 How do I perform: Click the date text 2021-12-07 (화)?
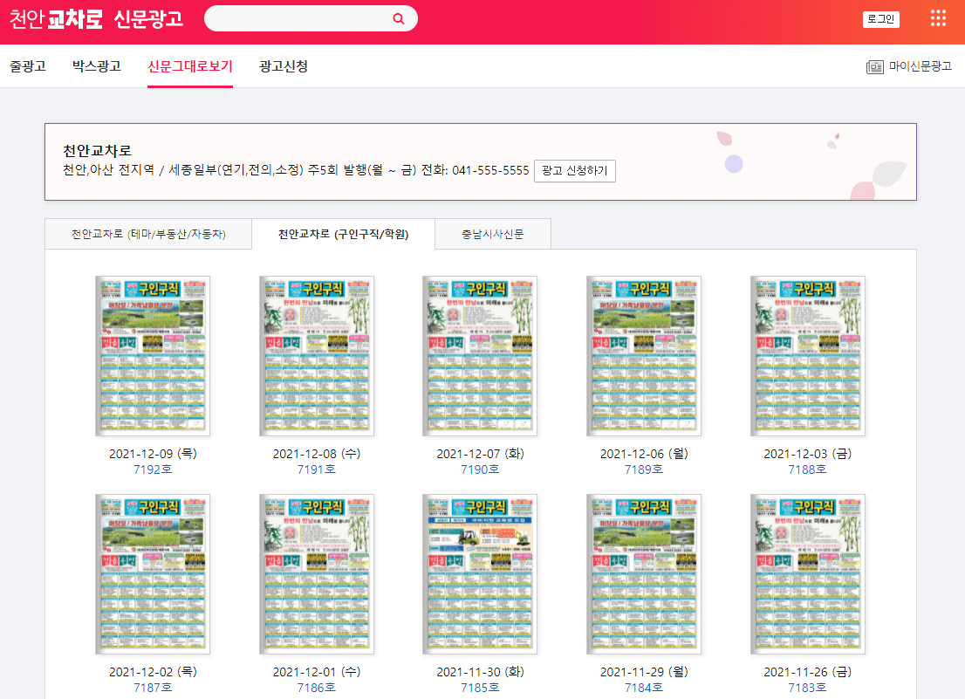click(480, 454)
